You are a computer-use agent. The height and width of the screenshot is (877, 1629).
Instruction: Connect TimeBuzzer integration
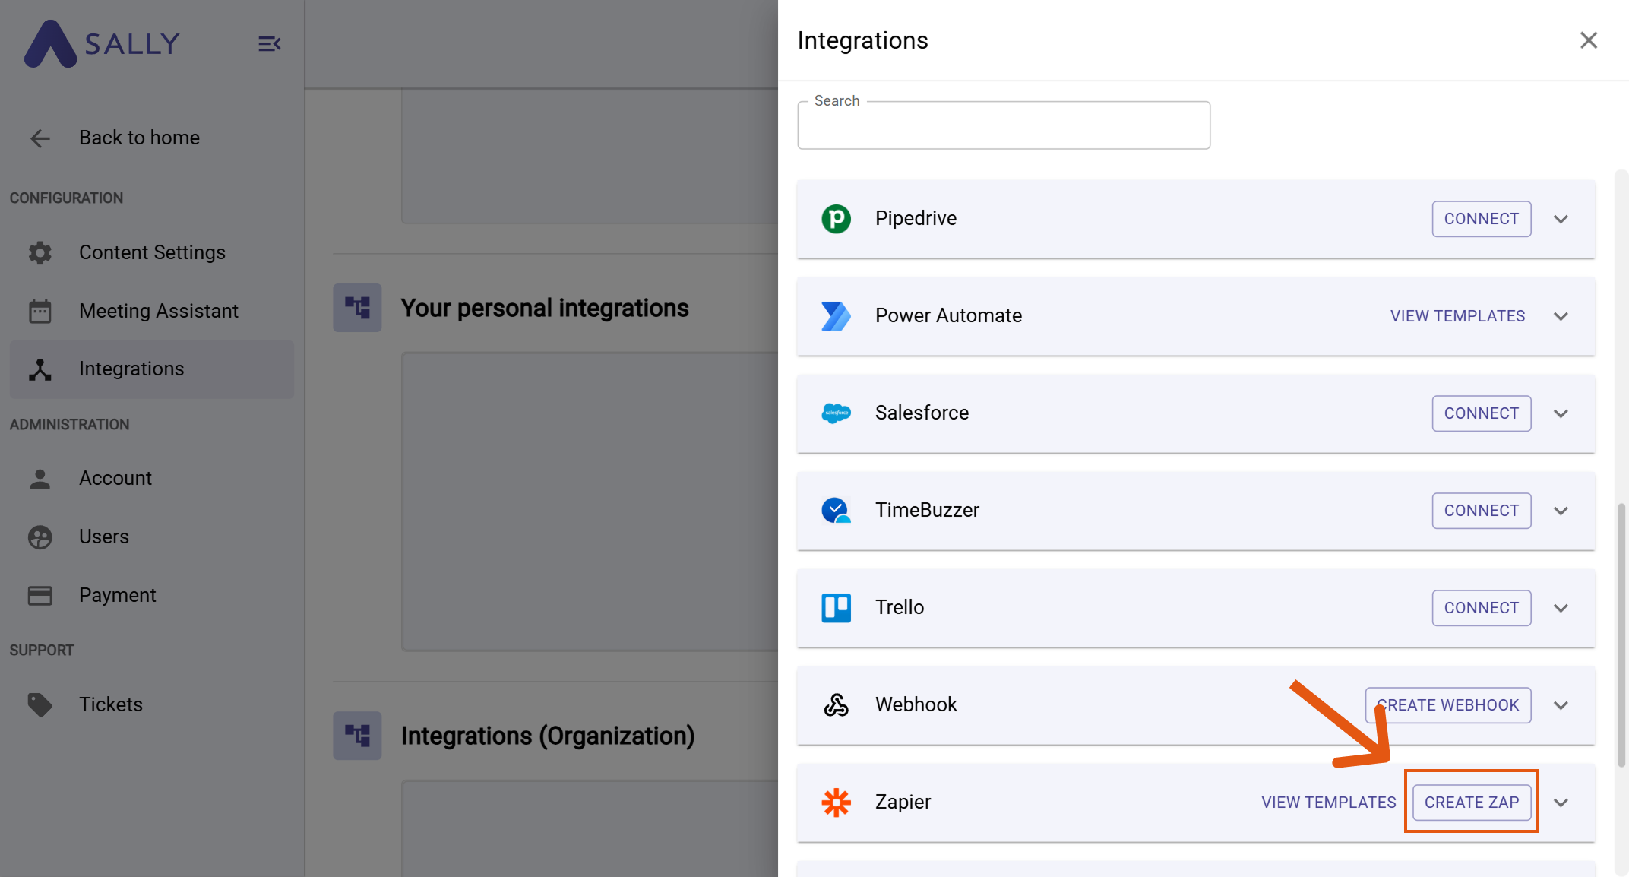1481,511
